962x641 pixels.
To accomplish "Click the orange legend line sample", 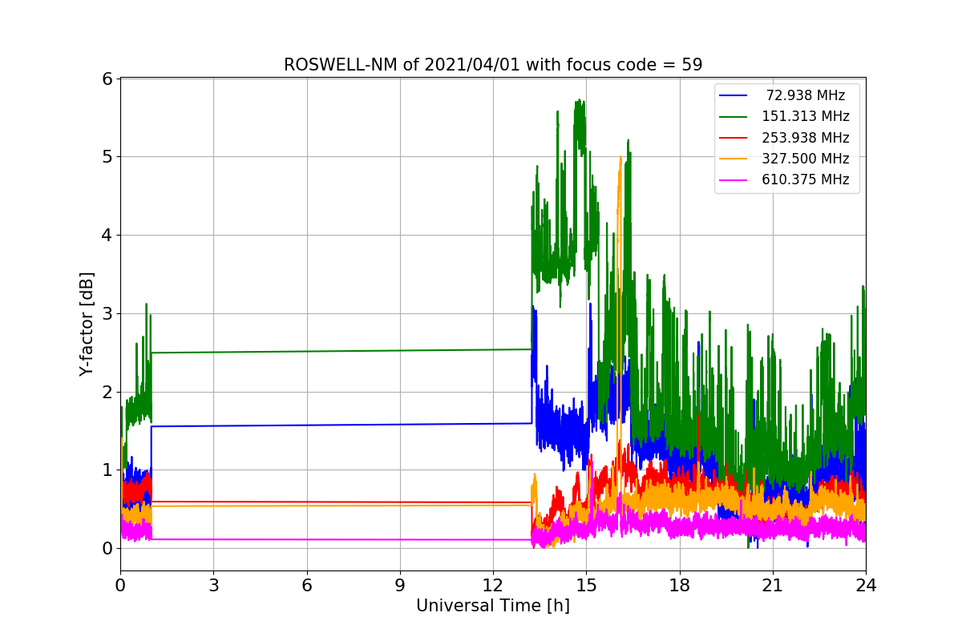I will click(734, 159).
